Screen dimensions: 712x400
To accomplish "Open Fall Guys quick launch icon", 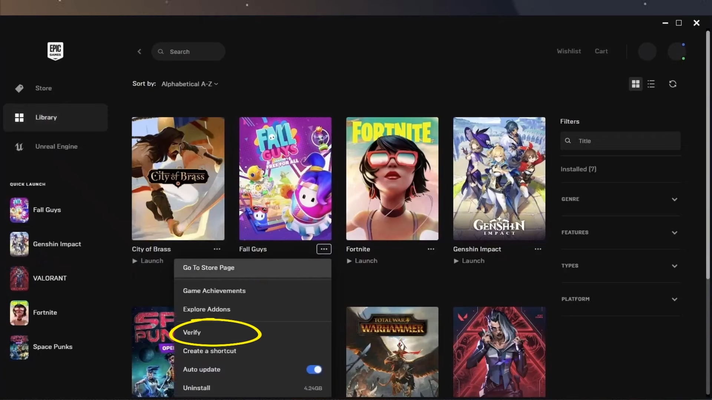I will tap(19, 210).
